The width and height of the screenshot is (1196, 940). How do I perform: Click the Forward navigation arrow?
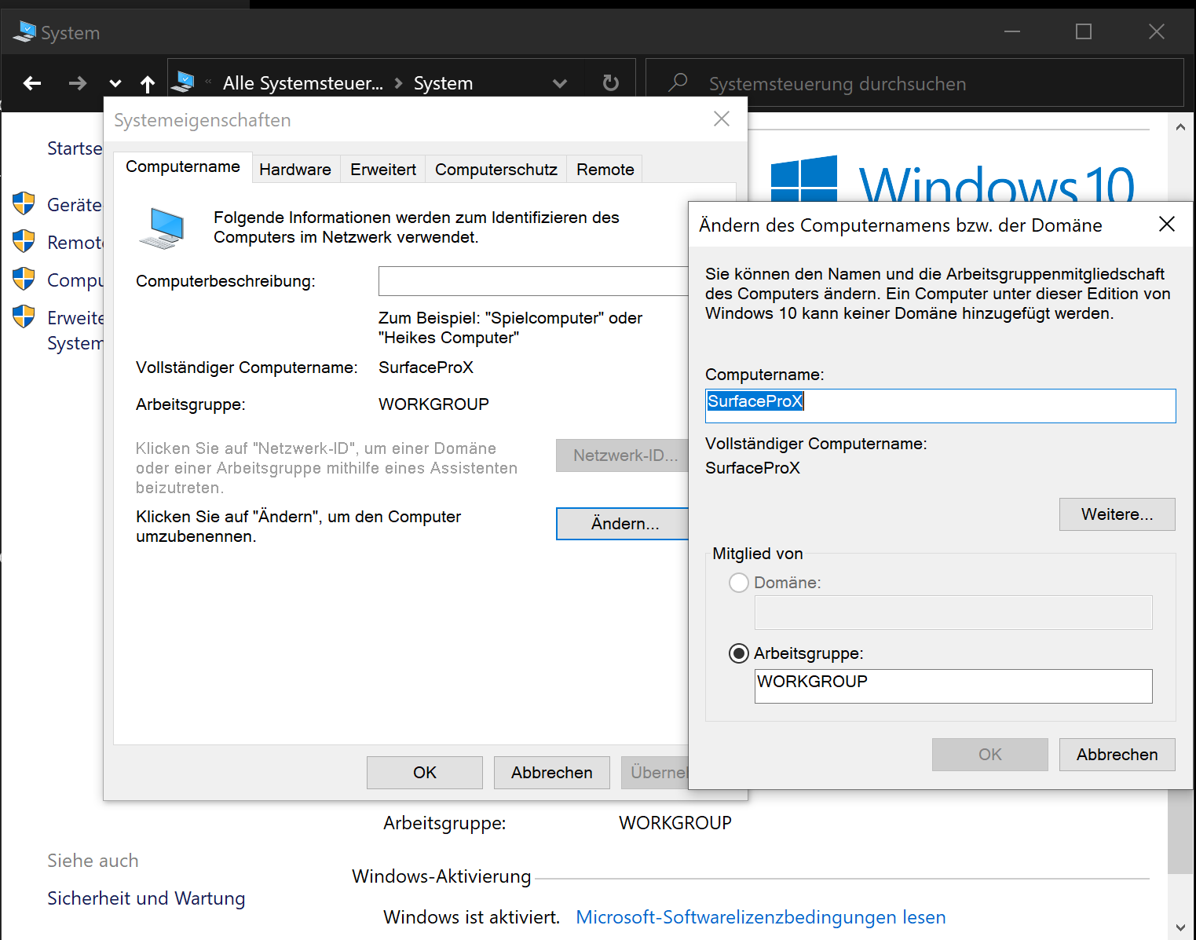(77, 83)
